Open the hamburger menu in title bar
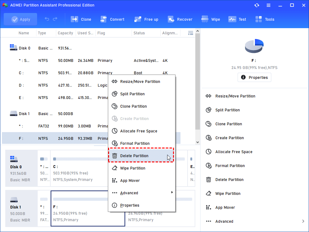309x232 pixels. coord(269,5)
